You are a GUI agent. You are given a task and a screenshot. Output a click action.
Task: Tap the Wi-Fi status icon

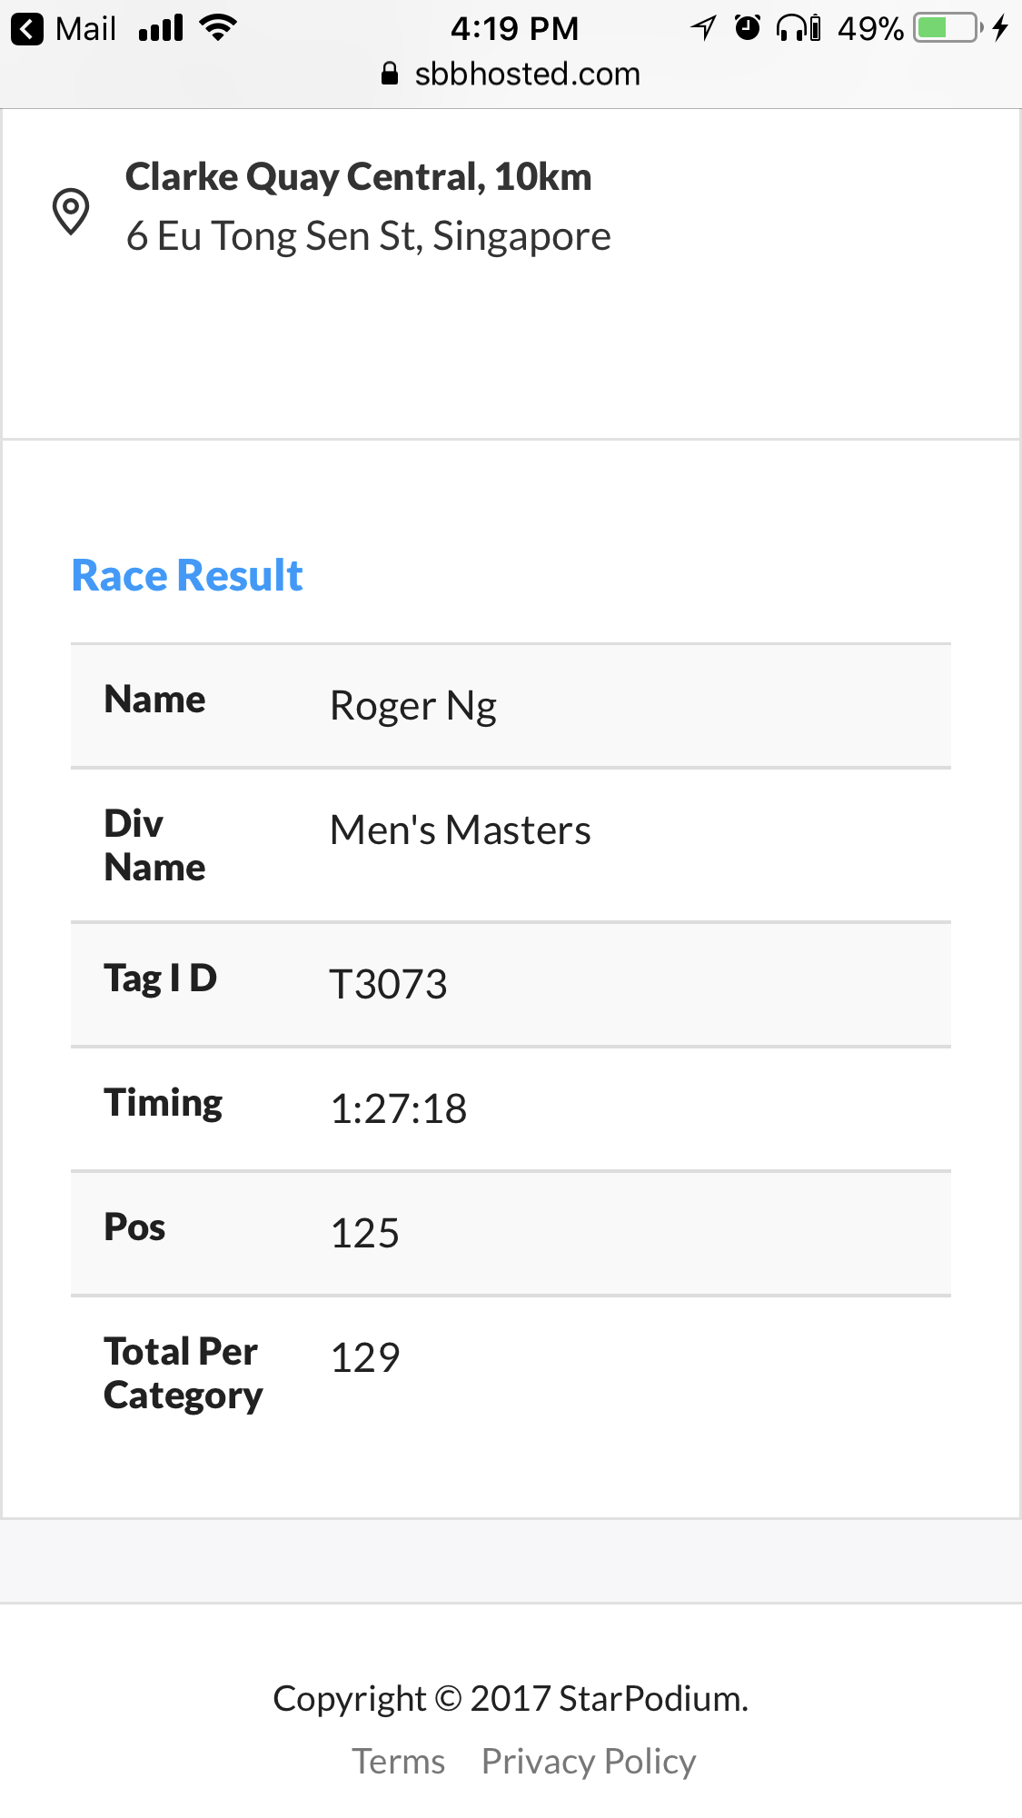[218, 28]
